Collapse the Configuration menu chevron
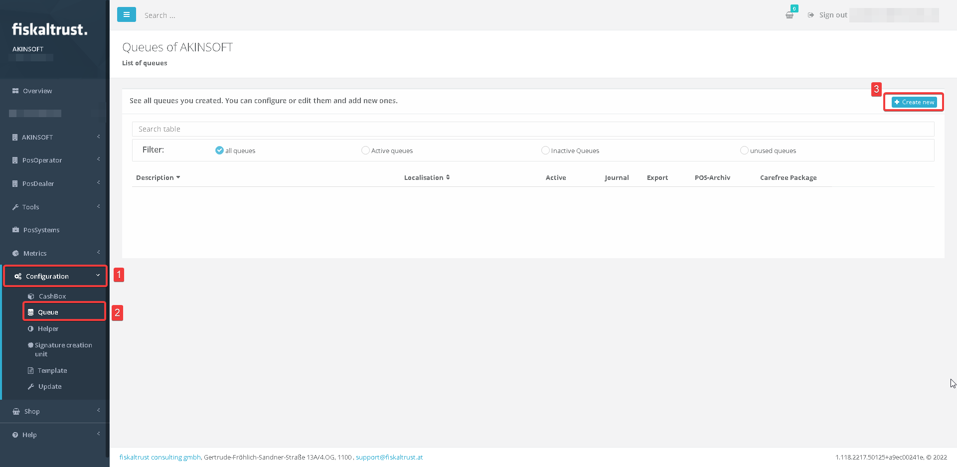 98,276
